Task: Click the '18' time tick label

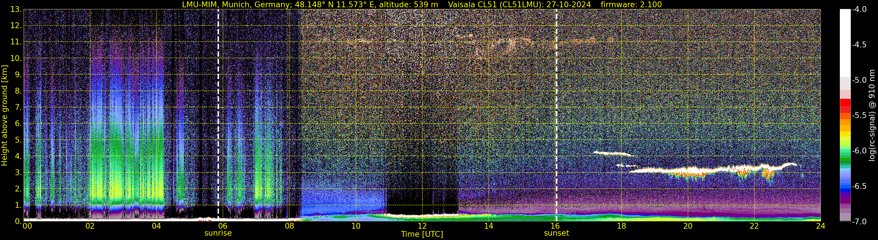Action: (x=621, y=226)
